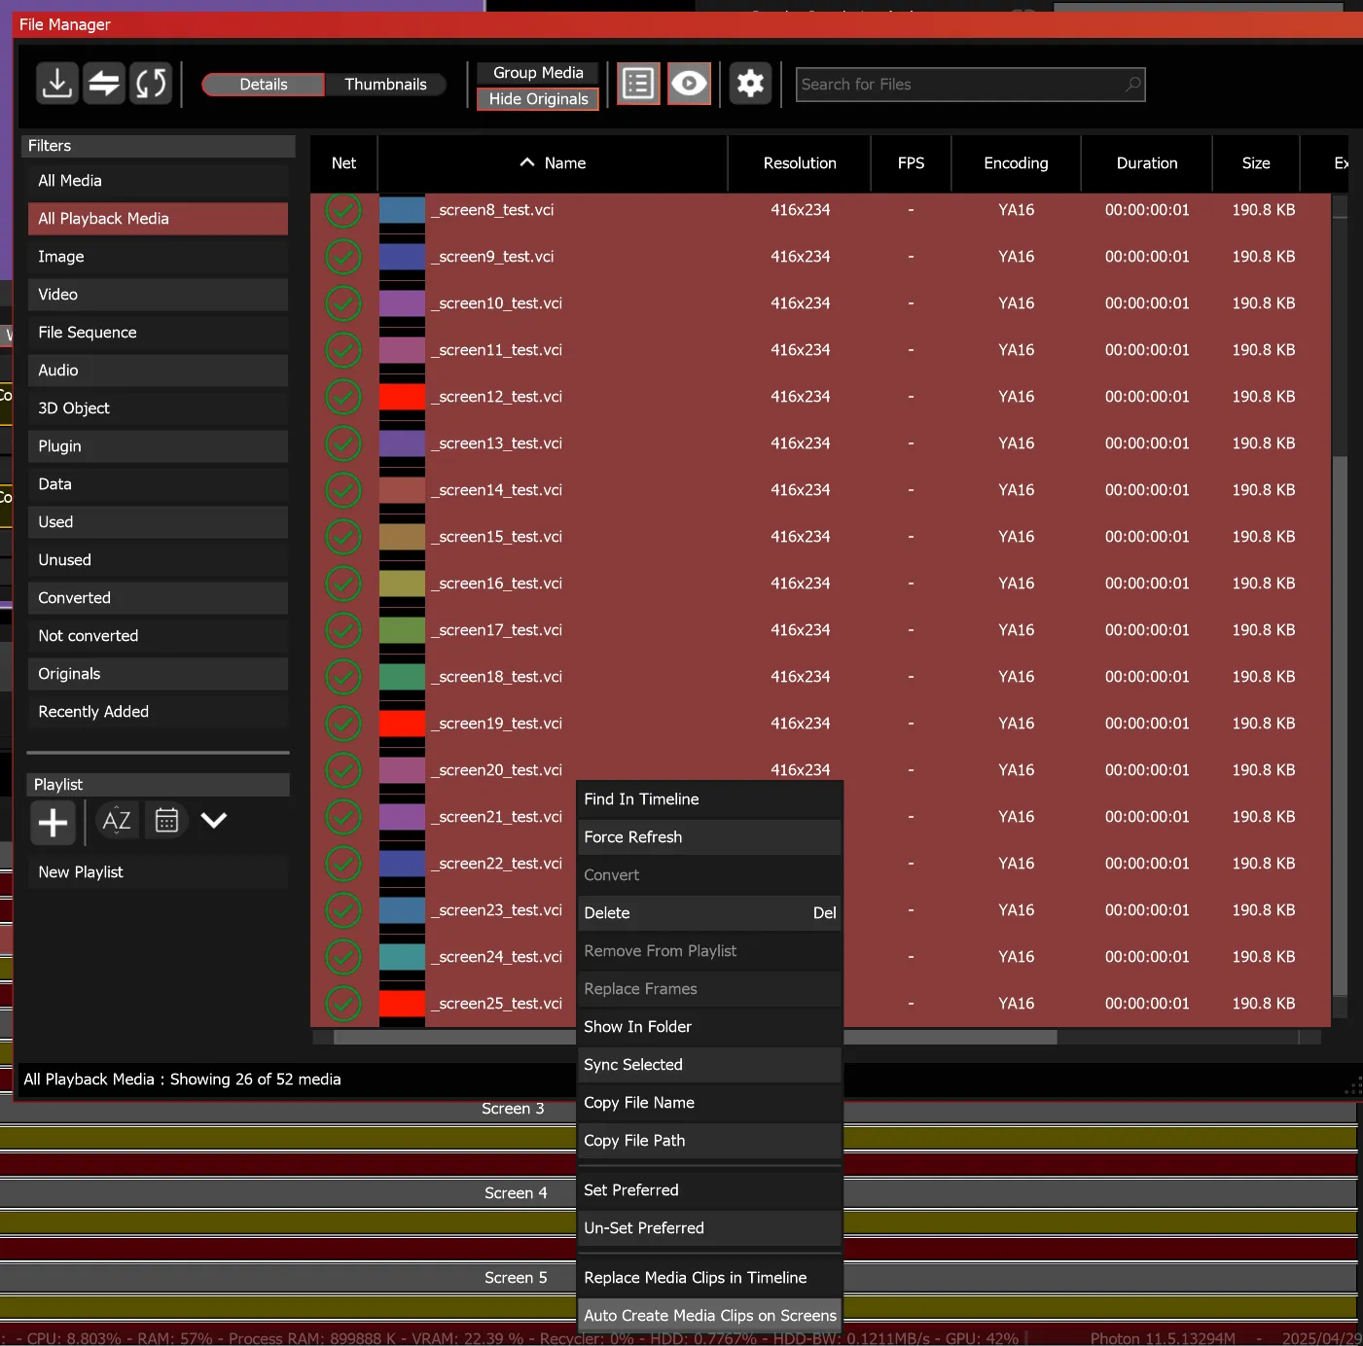Click net status check for _screen15_test.vci
This screenshot has width=1363, height=1346.
[343, 537]
